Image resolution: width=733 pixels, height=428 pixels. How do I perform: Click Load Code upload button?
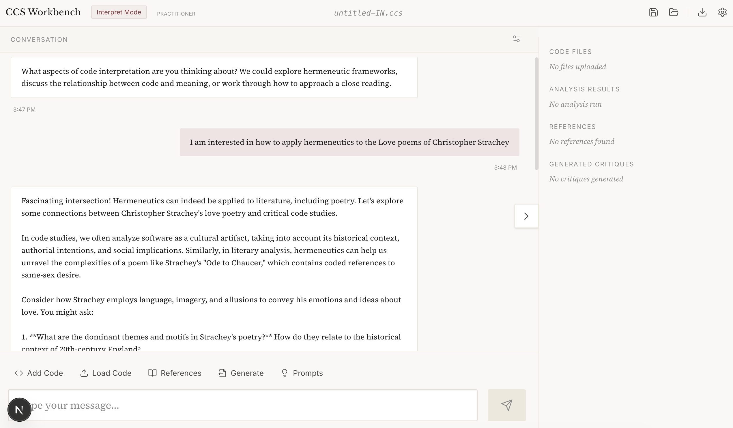tap(106, 373)
